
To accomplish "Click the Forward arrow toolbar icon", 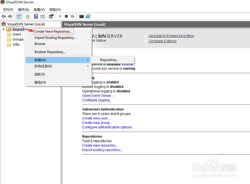I will (10, 16).
